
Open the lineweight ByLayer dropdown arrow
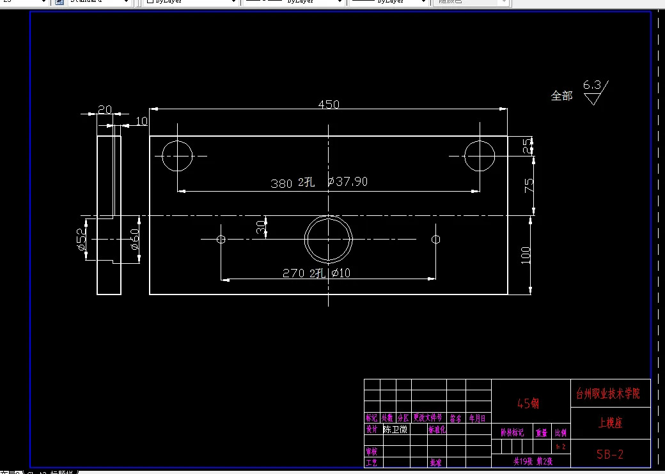coord(423,2)
